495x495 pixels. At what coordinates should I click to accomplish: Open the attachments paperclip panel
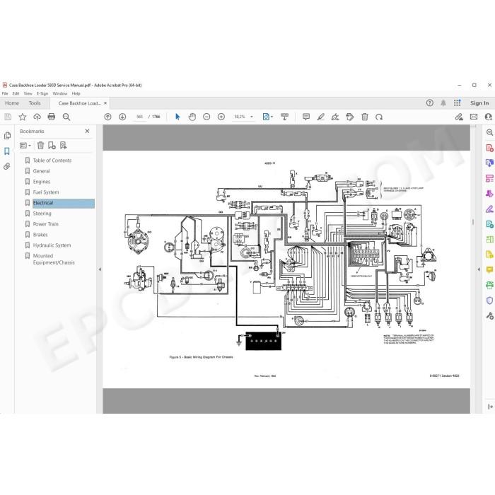tap(7, 166)
